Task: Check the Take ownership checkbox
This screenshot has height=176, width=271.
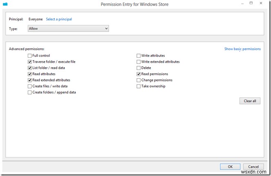Action: (x=139, y=86)
